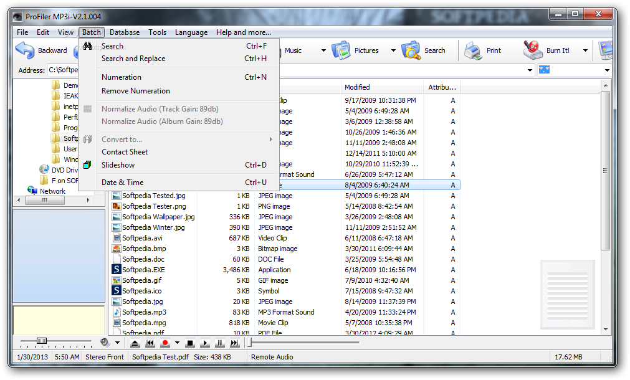The image size is (630, 380).
Task: Click the DVD Drive disc icon in tree
Action: point(44,169)
